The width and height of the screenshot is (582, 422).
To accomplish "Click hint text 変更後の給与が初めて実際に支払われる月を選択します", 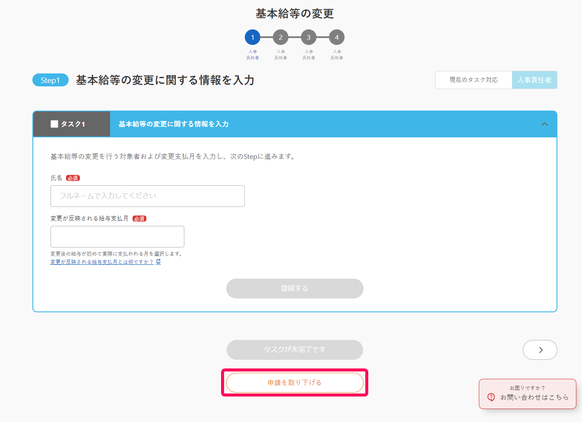I will 117,254.
